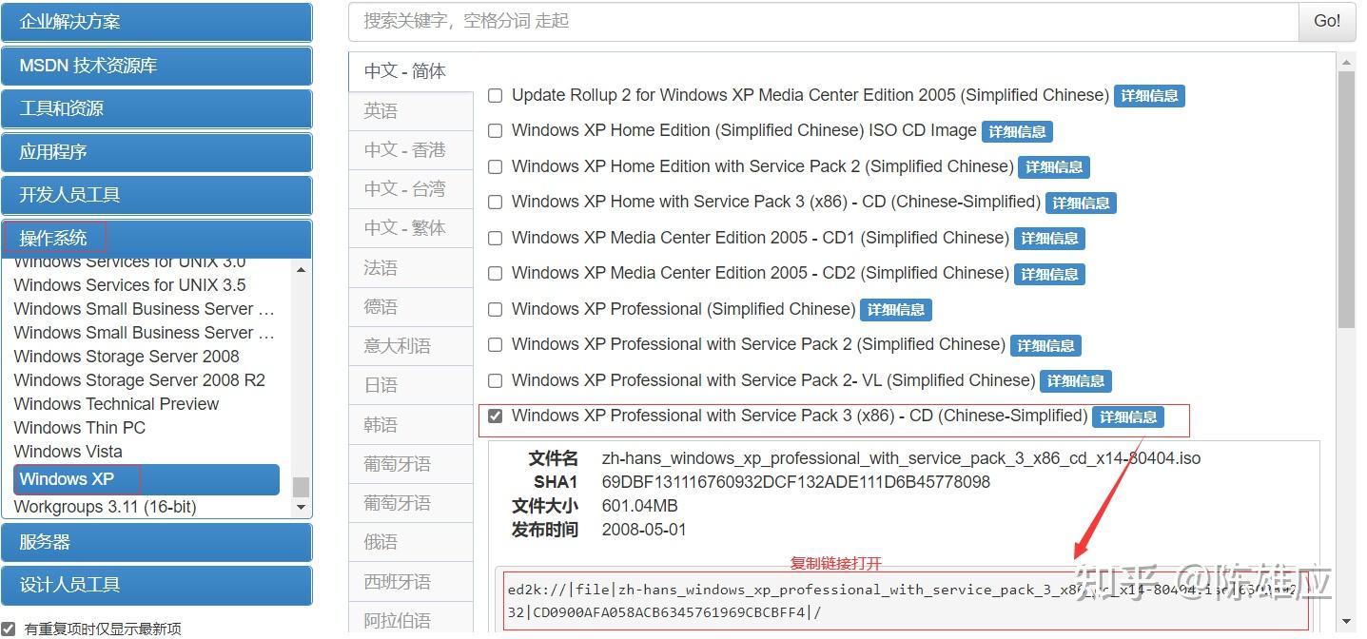This screenshot has height=639, width=1367.
Task: Open the 开发人员工具 section
Action: click(157, 195)
